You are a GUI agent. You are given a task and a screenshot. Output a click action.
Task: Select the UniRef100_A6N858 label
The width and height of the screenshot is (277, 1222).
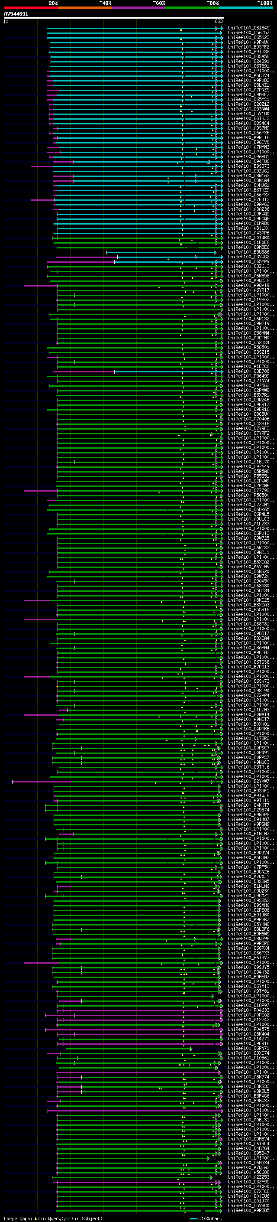tap(248, 276)
